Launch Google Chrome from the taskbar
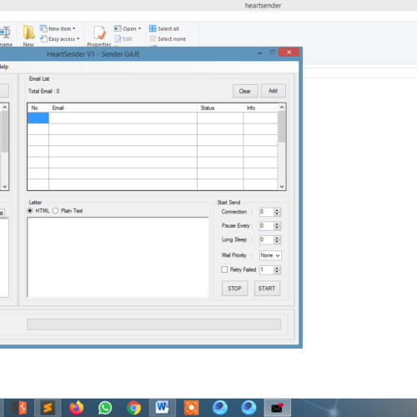 133,408
